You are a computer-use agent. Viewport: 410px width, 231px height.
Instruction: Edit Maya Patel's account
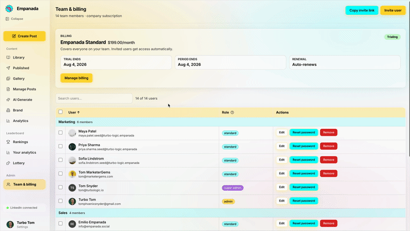282,132
